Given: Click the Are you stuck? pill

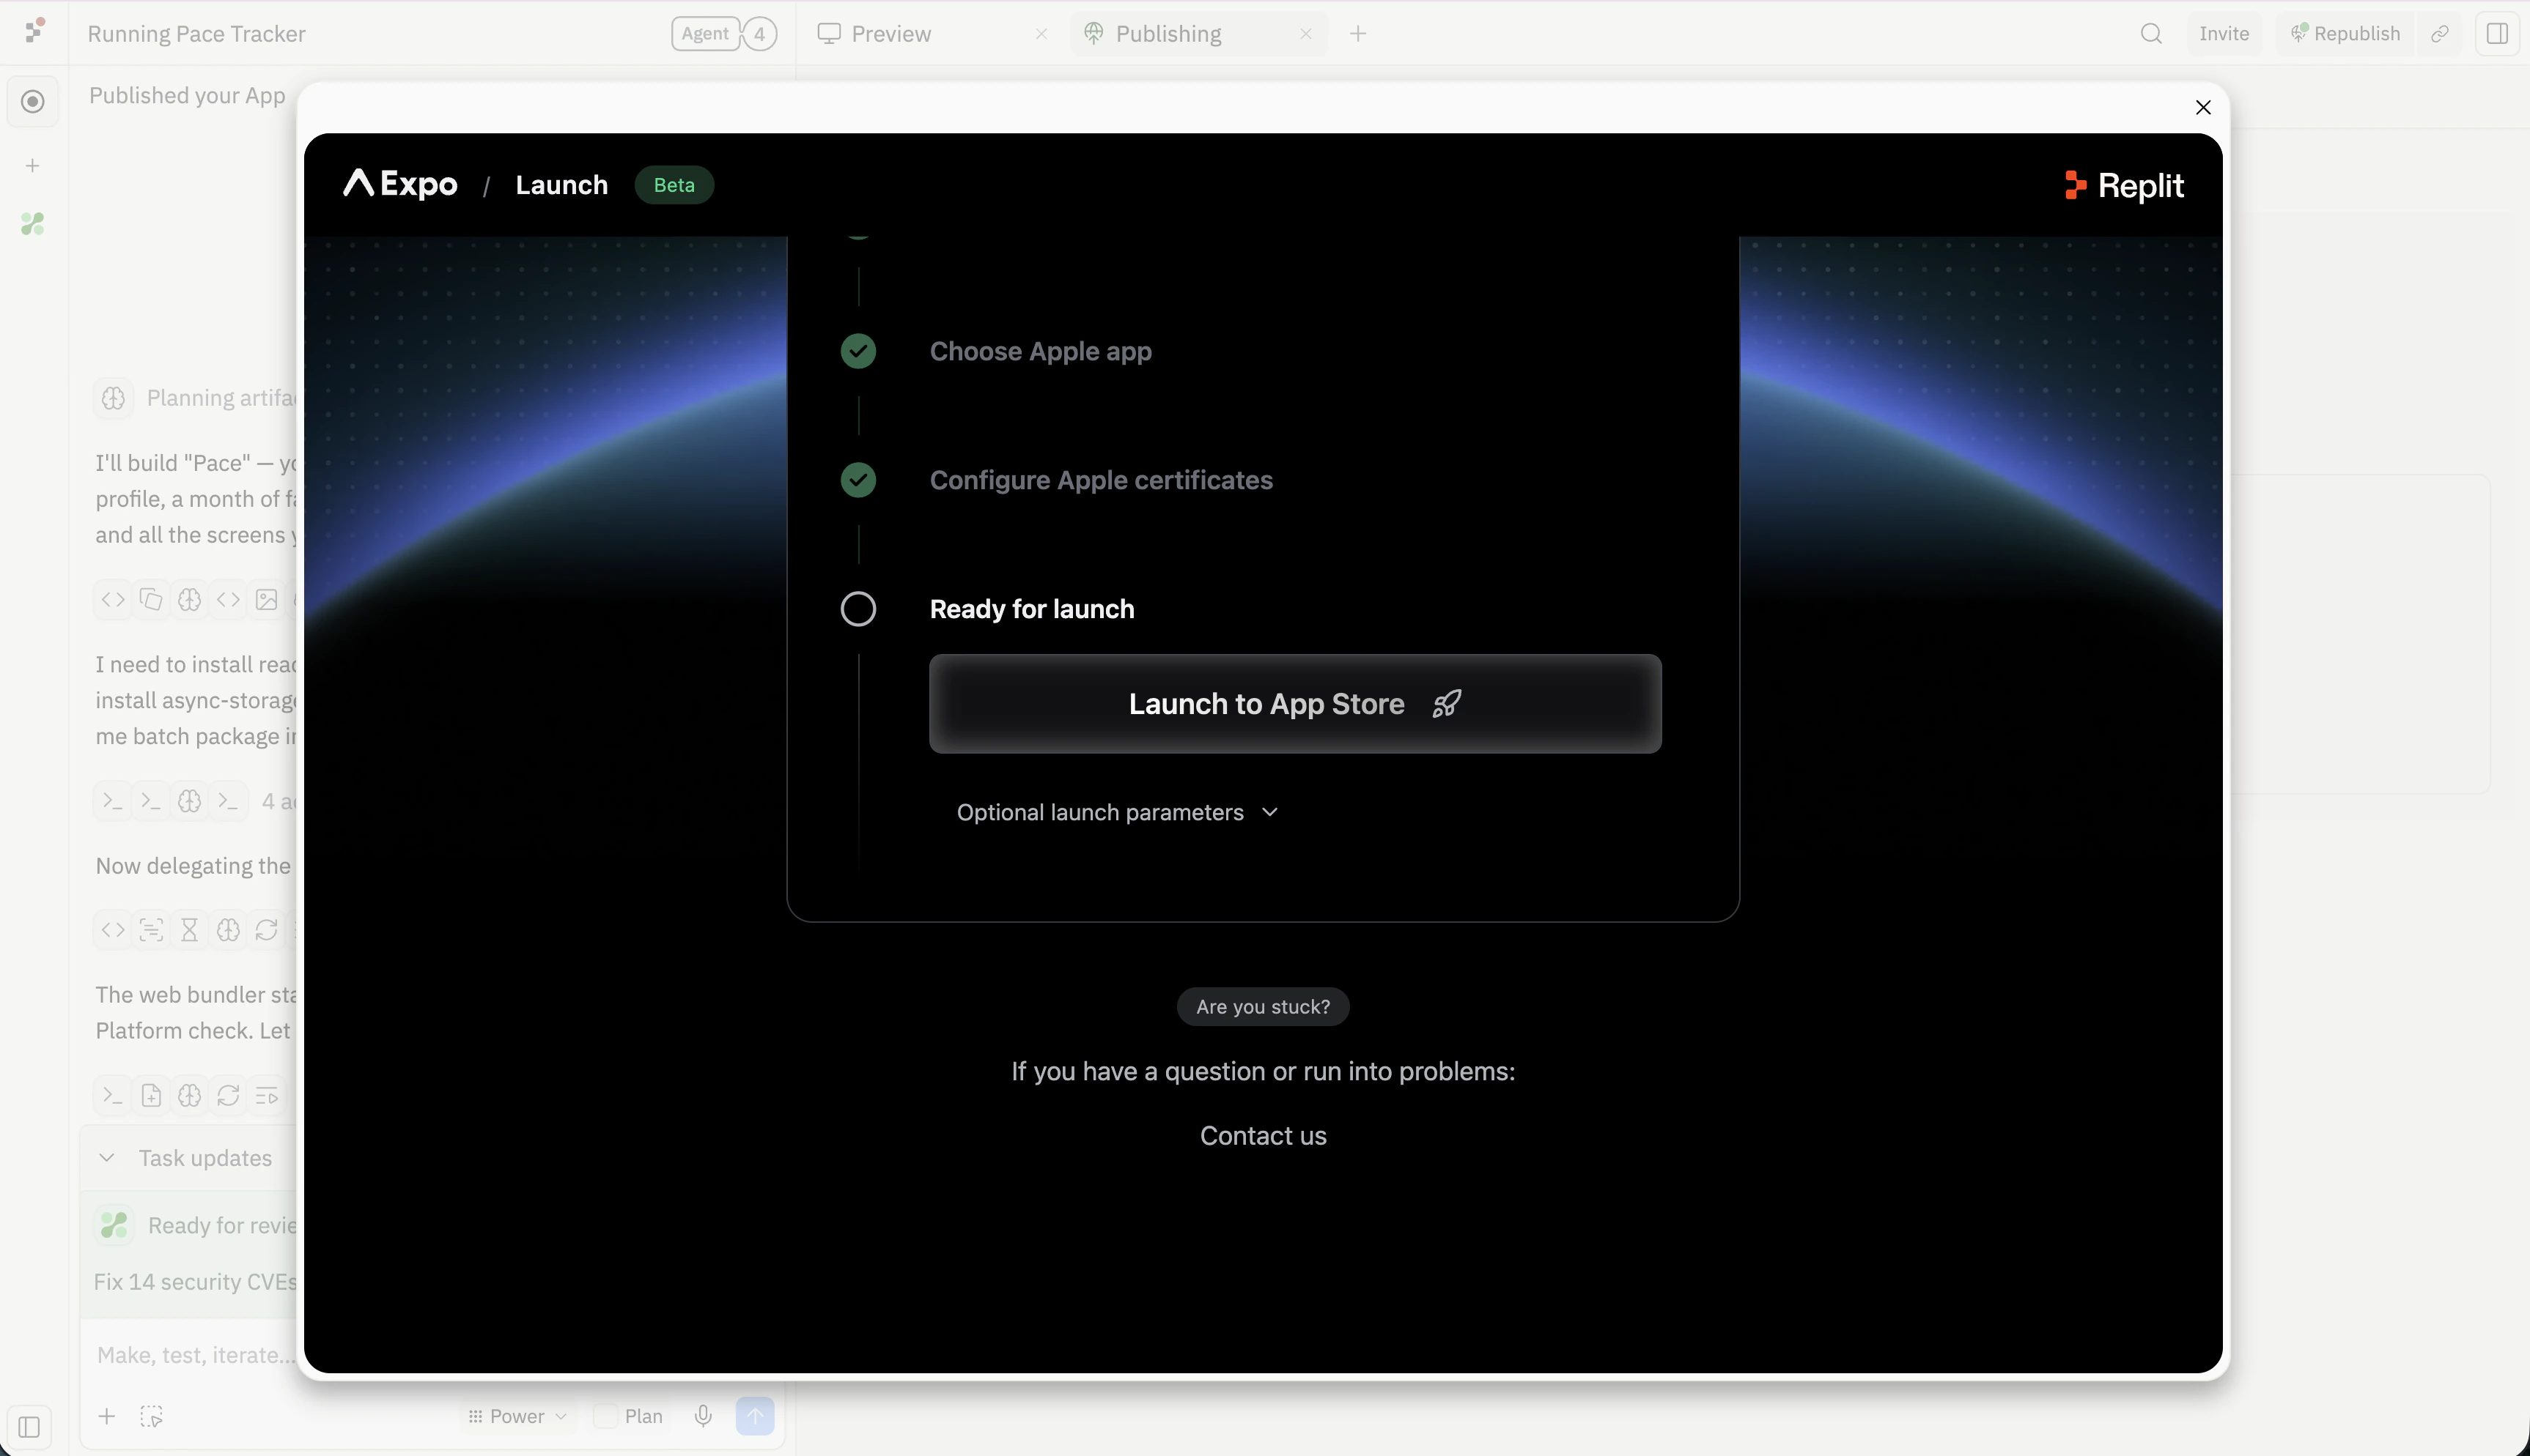Looking at the screenshot, I should tap(1263, 1007).
